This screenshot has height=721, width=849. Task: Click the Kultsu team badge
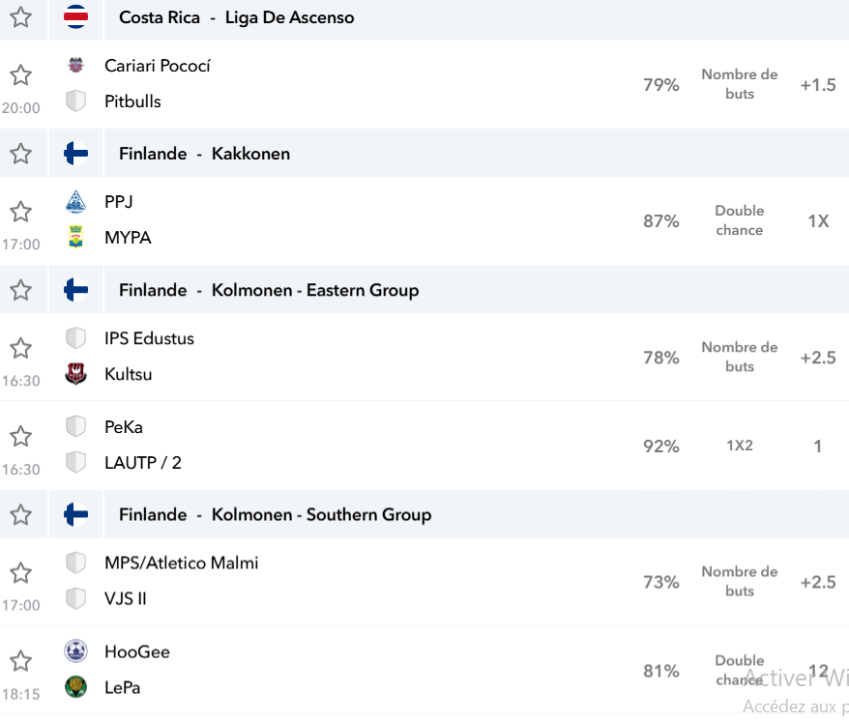point(75,374)
